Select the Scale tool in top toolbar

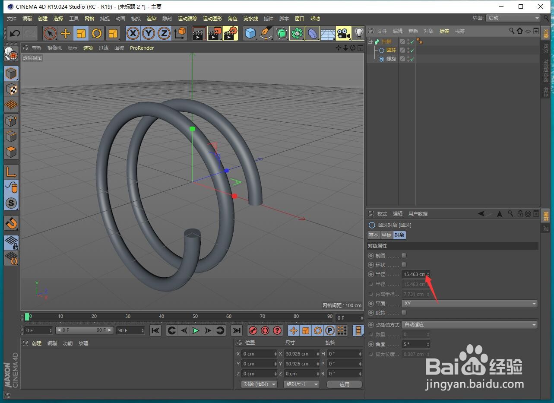click(x=81, y=33)
